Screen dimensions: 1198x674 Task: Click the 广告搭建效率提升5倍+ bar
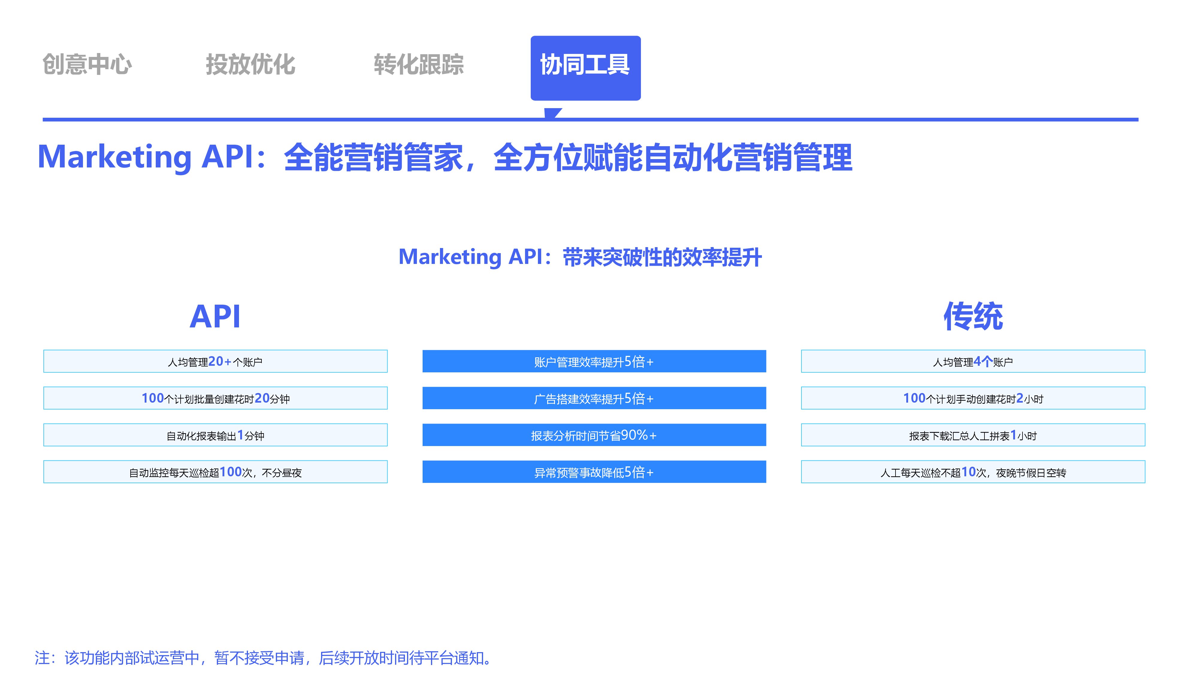(594, 398)
